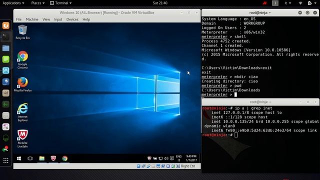Open the toggle-switches tweak icon in dock
This screenshot has width=320, height=180.
tap(5, 126)
